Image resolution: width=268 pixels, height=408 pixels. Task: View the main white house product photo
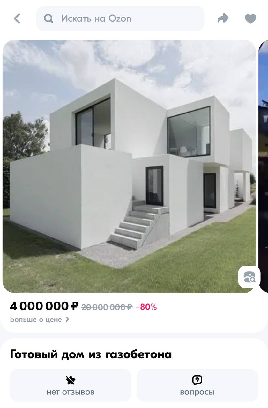pyautogui.click(x=129, y=166)
